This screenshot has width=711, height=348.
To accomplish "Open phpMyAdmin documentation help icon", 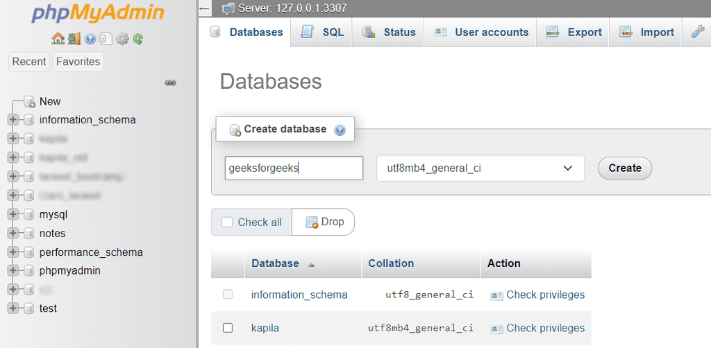I will 90,39.
